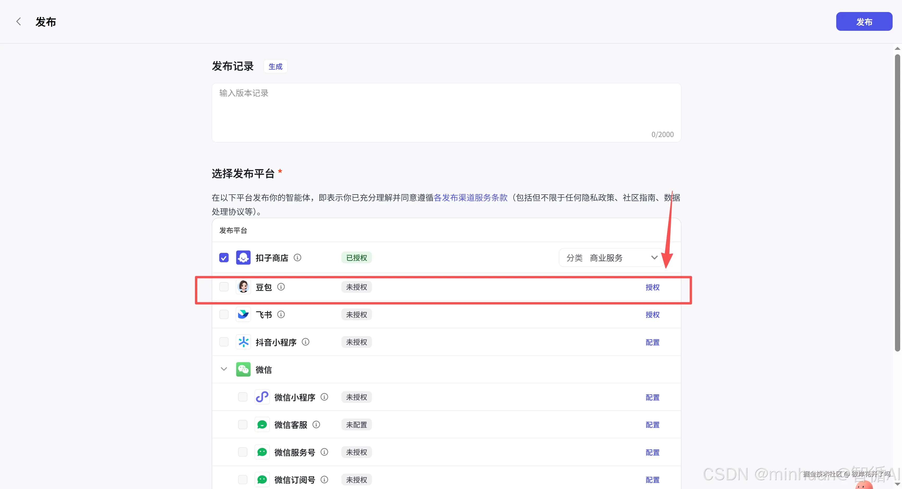Enable the 飞书 platform checkbox

[224, 314]
